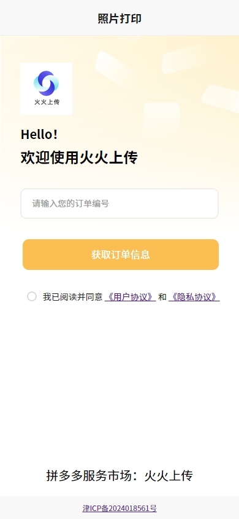Open the 津ICP备2024018561号 footer link
The width and height of the screenshot is (239, 519).
point(120,508)
